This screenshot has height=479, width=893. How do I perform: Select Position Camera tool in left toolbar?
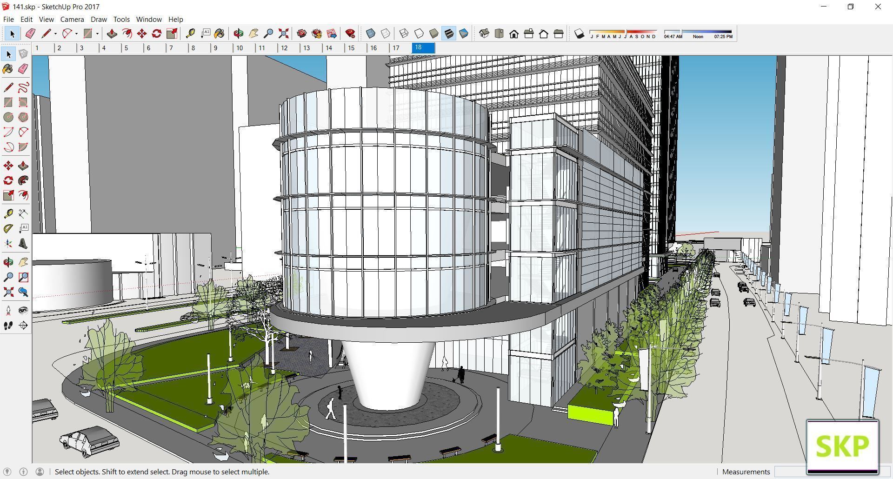tap(8, 311)
